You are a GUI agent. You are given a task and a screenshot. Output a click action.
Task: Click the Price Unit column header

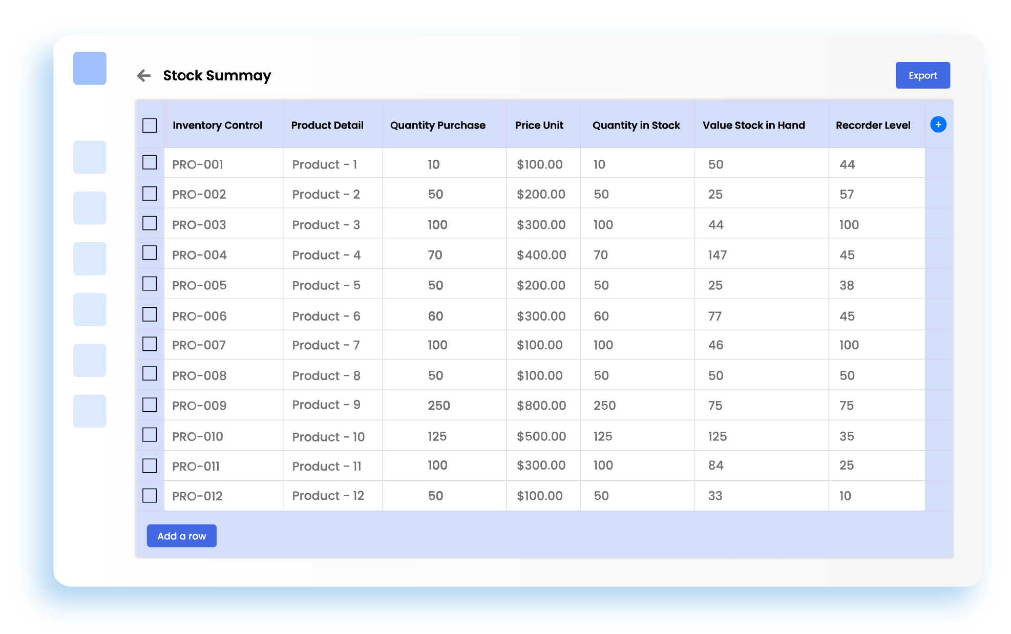click(x=539, y=125)
